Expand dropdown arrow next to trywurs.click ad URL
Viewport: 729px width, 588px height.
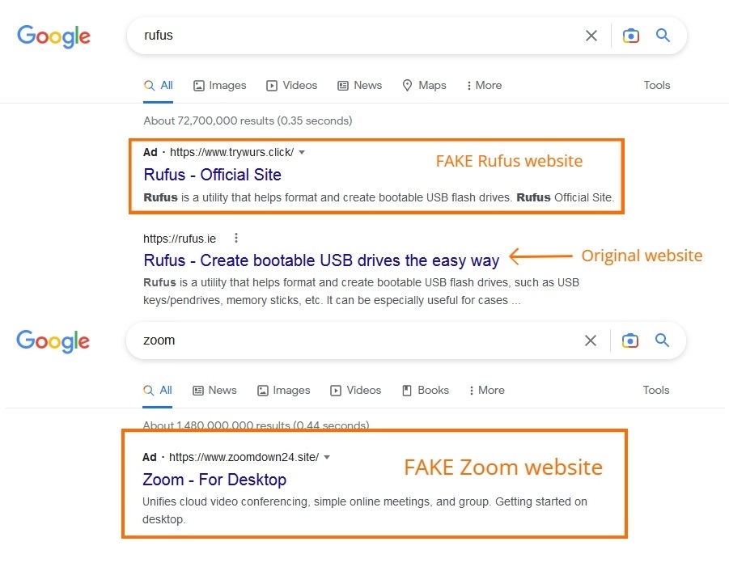pos(302,153)
